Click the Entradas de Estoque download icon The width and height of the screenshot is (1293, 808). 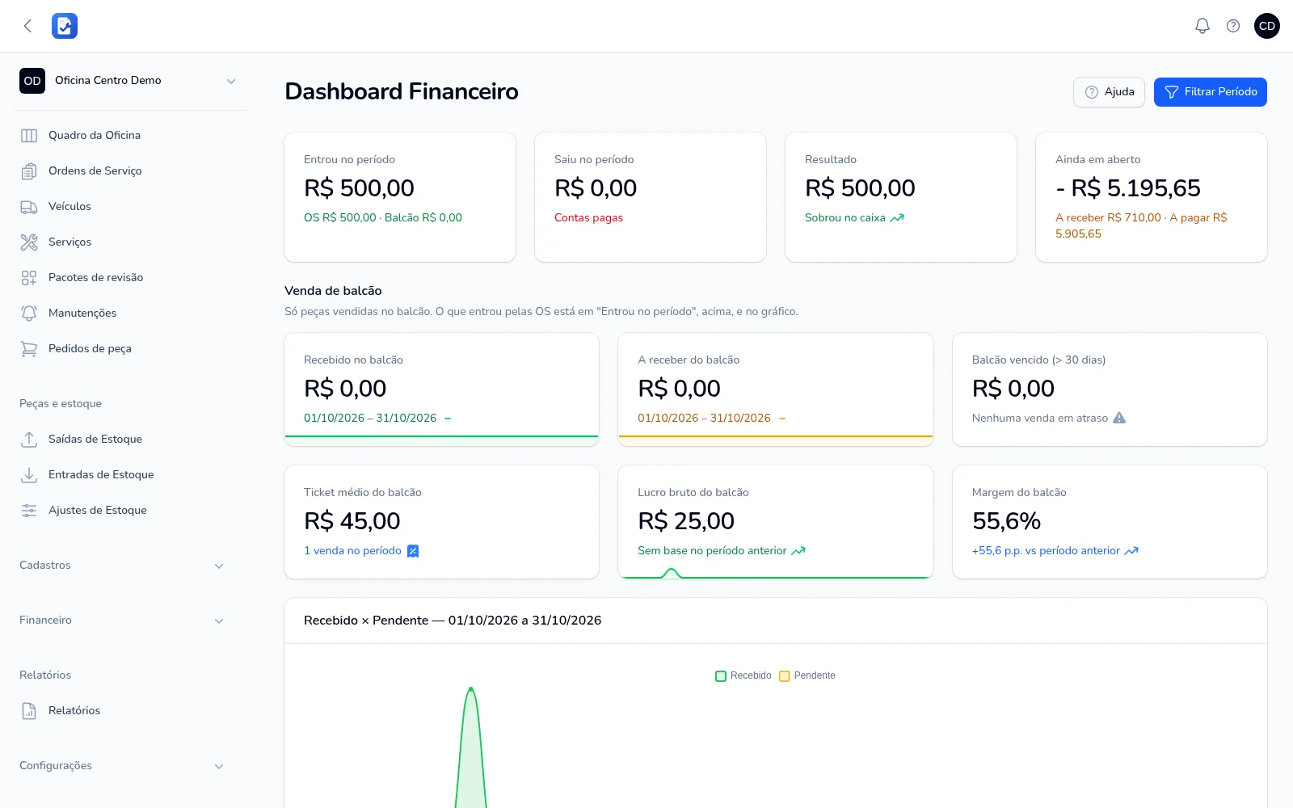[29, 475]
